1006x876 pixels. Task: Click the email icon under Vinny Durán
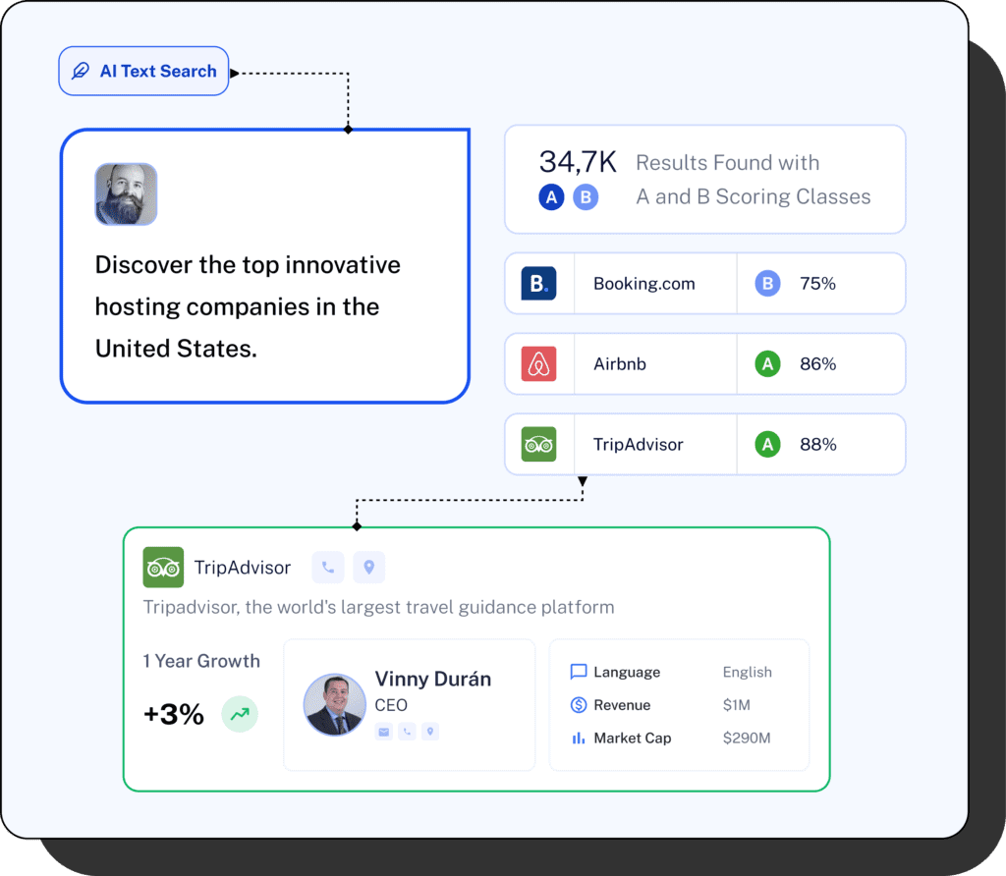pyautogui.click(x=383, y=732)
